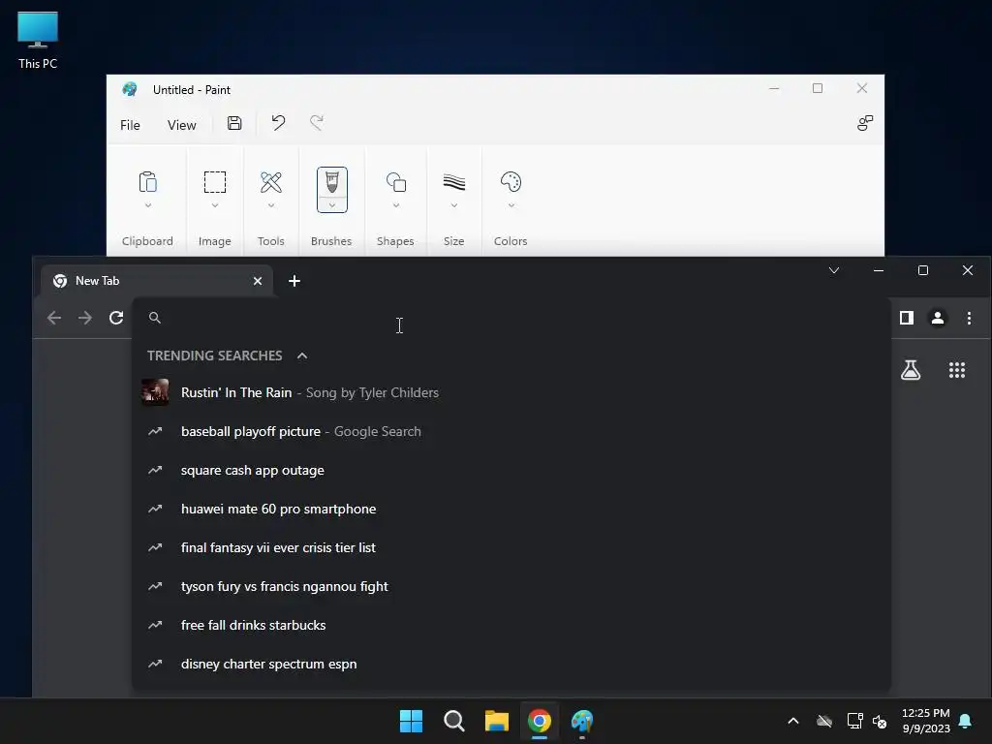Image resolution: width=992 pixels, height=744 pixels.
Task: Undo the last action in Paint
Action: click(x=278, y=123)
